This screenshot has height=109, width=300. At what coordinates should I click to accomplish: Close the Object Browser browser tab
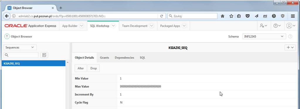click(x=53, y=8)
